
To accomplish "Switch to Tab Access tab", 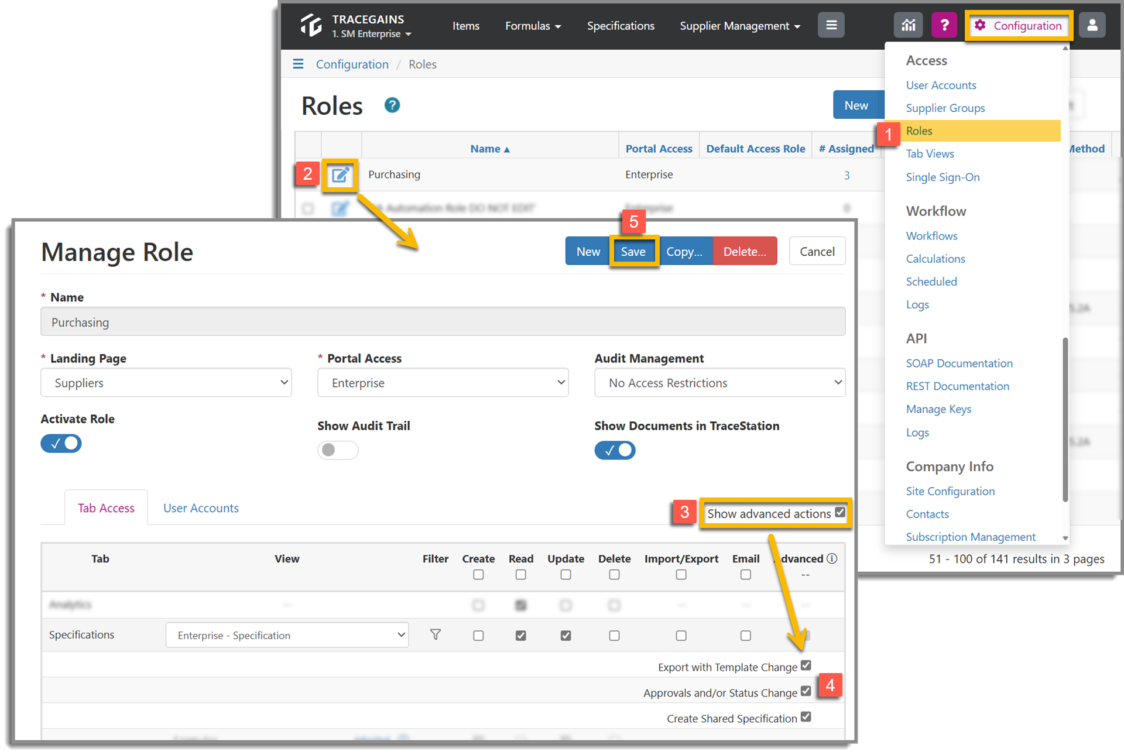I will [x=106, y=508].
